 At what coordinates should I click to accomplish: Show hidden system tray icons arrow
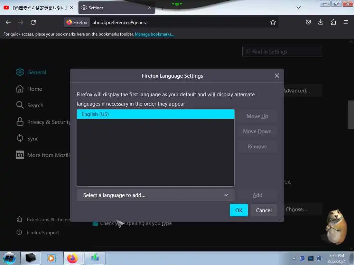pos(294,259)
